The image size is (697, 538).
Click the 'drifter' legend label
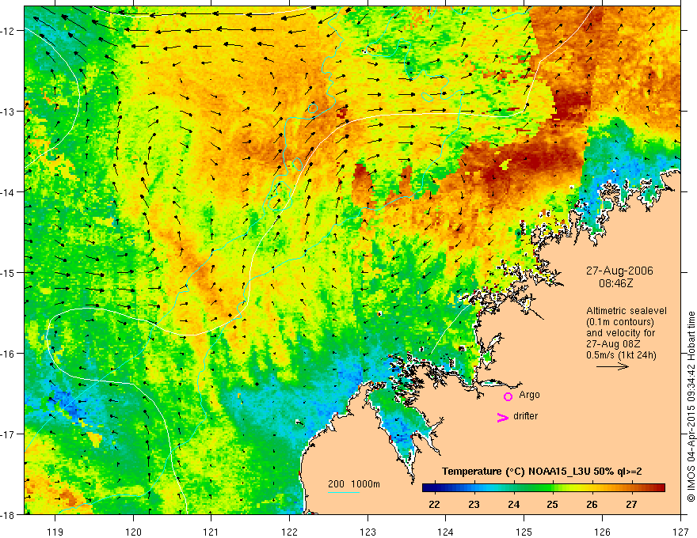pyautogui.click(x=525, y=416)
